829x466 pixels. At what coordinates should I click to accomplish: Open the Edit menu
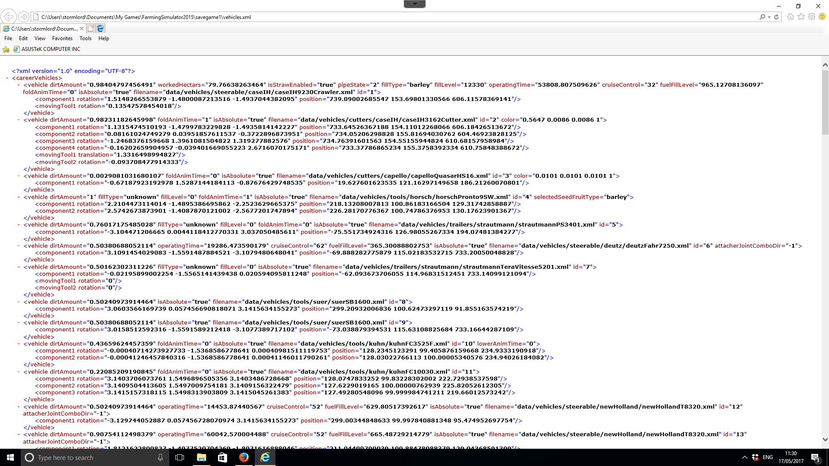pos(23,38)
